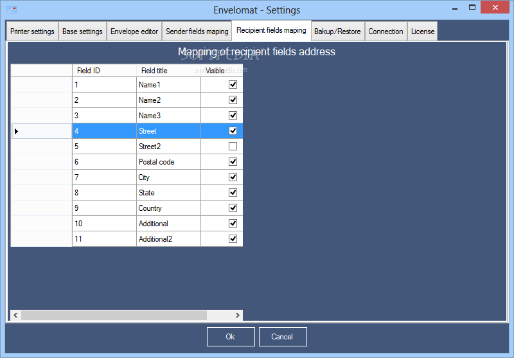Click the Cancel button
Screen dimensions: 514x358
[x=283, y=337]
